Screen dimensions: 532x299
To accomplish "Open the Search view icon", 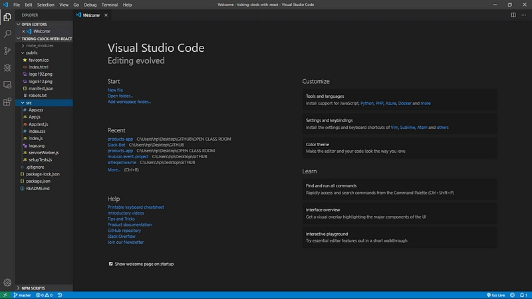I will (7, 34).
